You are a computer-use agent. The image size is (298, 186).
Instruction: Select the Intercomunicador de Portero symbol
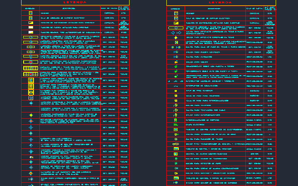pyautogui.click(x=175, y=120)
